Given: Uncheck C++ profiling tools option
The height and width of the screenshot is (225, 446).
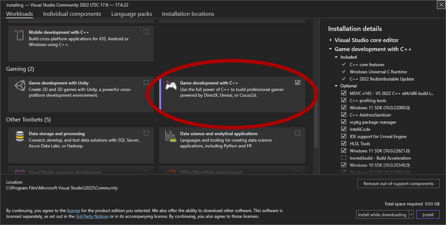Looking at the screenshot, I should 344,100.
